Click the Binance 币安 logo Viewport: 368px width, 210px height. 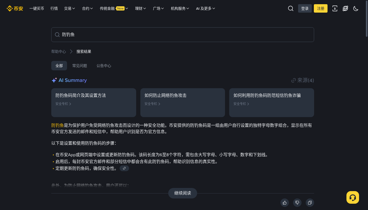tap(15, 8)
